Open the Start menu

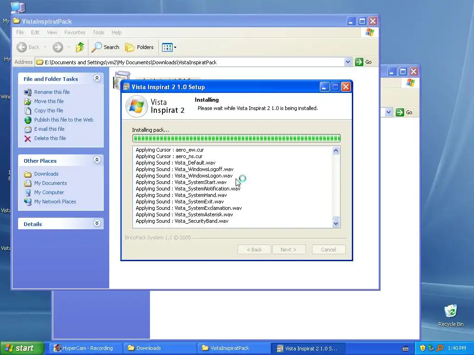[22, 348]
